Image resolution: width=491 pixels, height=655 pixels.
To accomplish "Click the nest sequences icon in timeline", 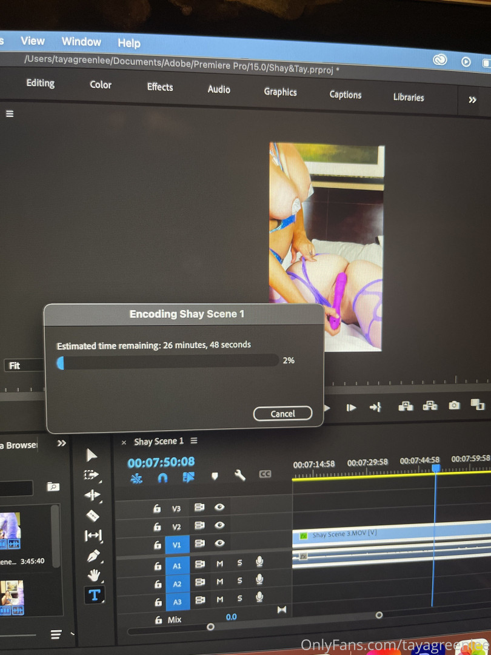I will (x=136, y=479).
